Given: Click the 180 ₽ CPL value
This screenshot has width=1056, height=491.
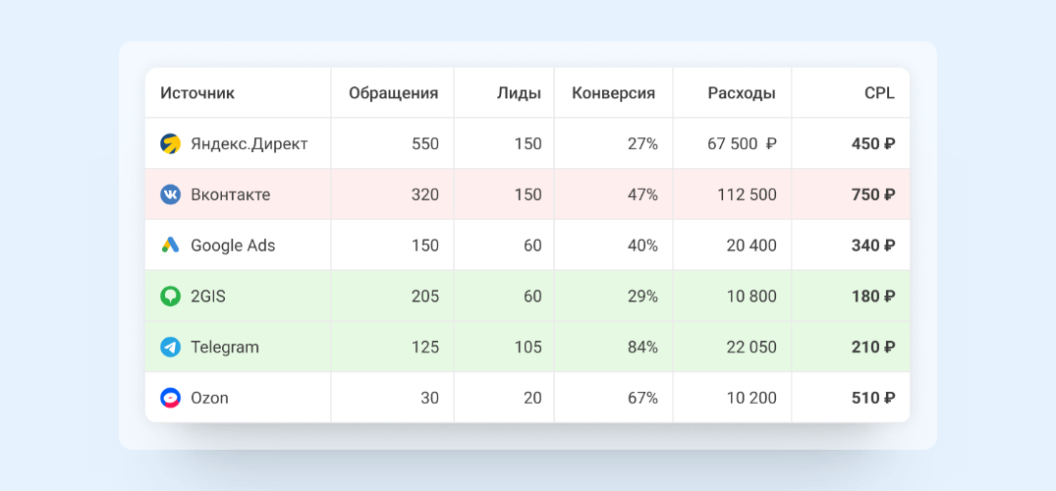Looking at the screenshot, I should coord(872,296).
